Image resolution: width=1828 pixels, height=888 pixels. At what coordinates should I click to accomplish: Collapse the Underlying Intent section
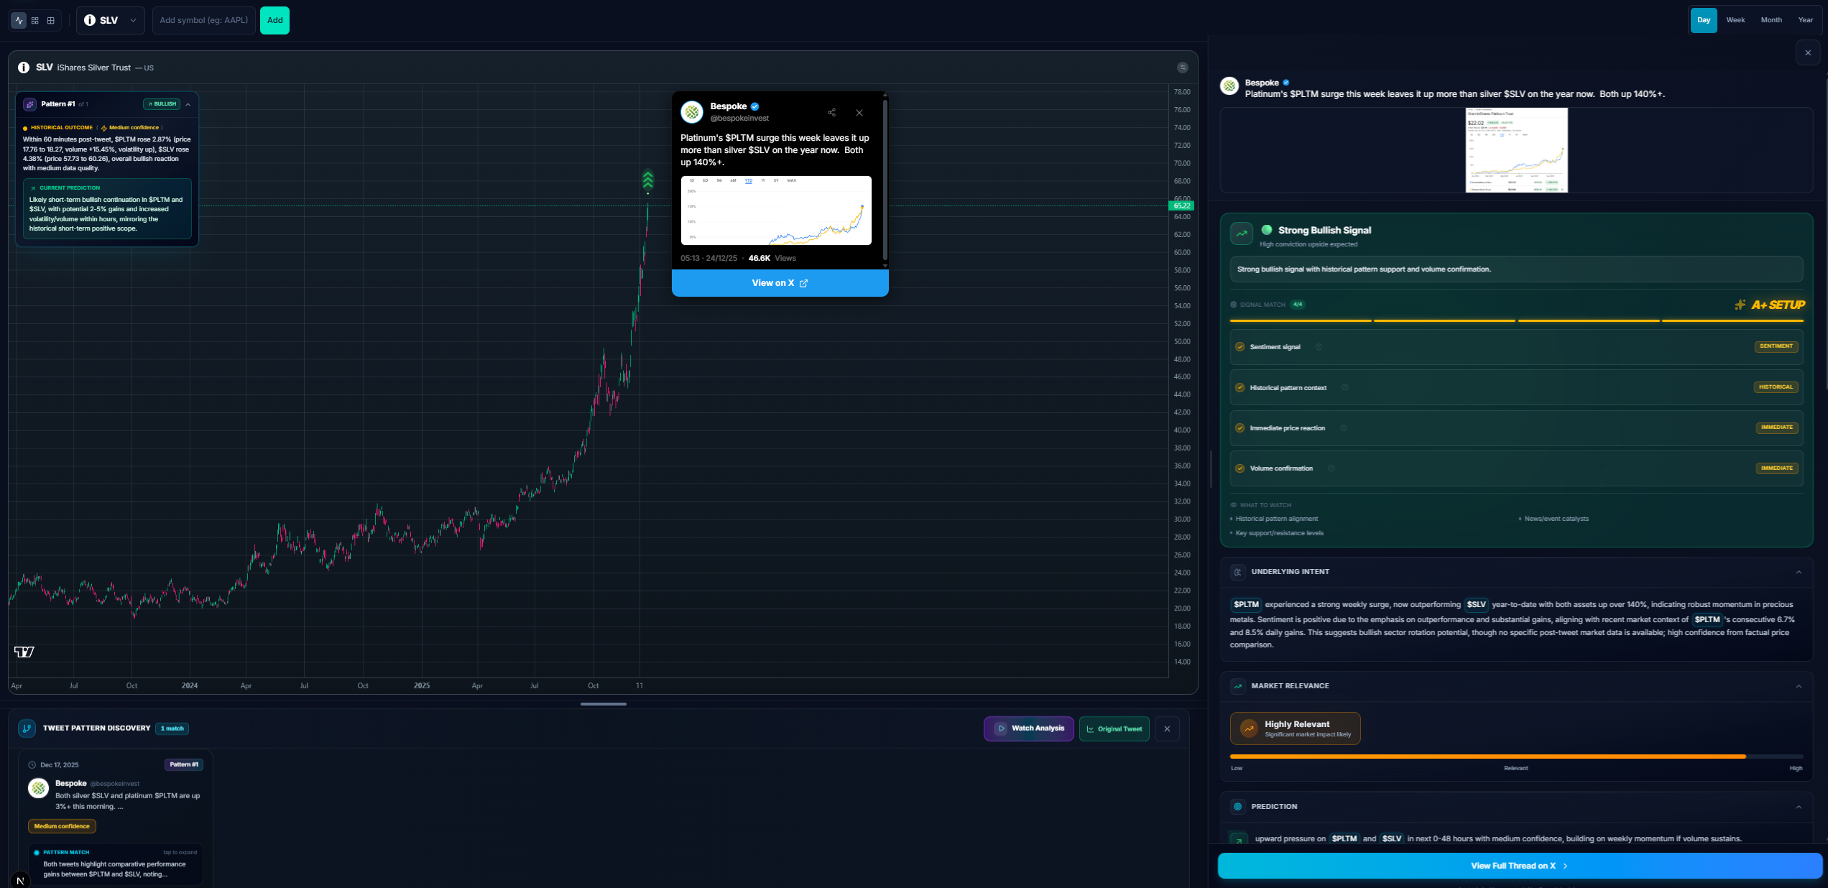click(x=1798, y=572)
